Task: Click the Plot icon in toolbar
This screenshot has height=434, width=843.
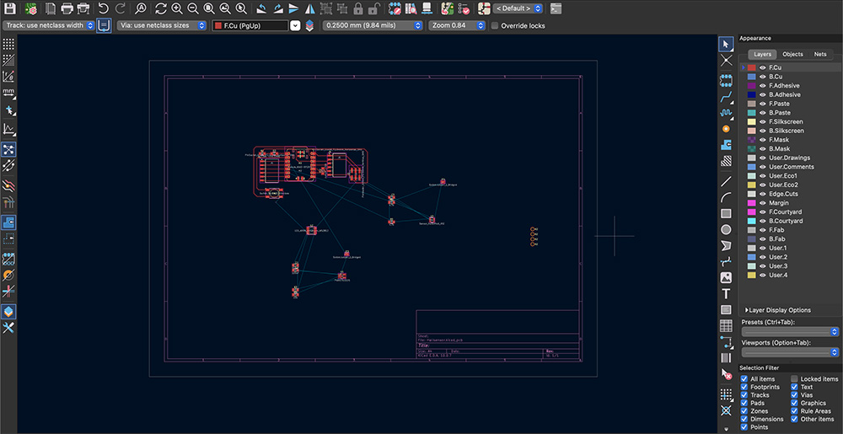Action: pos(83,8)
